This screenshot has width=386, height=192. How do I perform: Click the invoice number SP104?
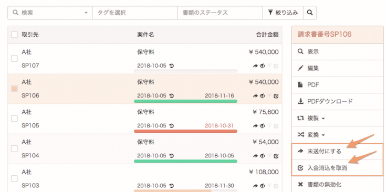[30, 156]
